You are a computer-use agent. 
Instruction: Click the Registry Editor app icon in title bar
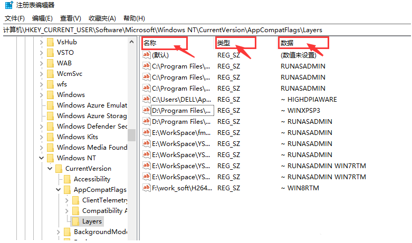coord(9,5)
